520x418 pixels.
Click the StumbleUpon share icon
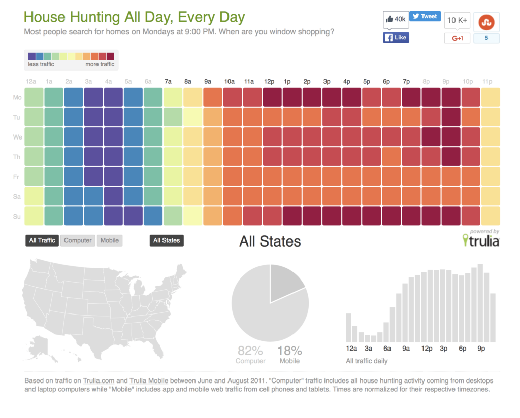486,22
